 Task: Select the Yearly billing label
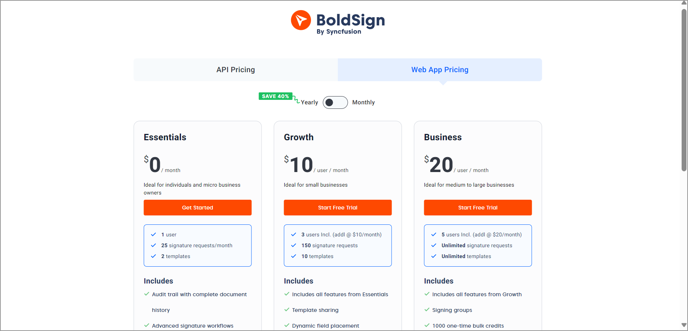tap(309, 102)
